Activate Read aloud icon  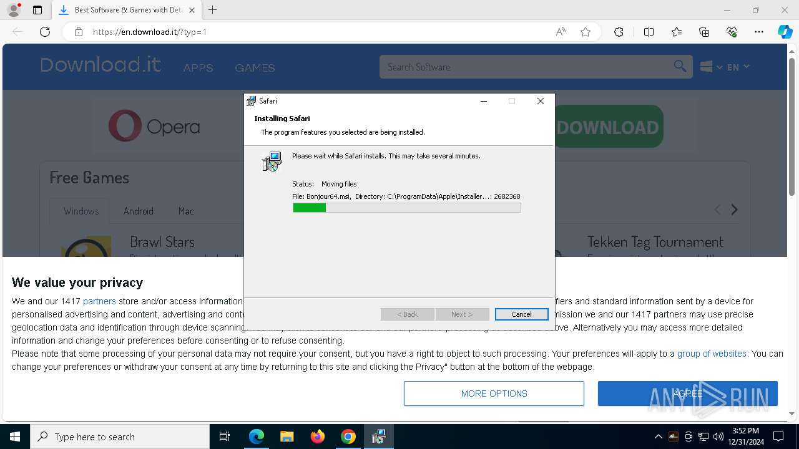561,32
